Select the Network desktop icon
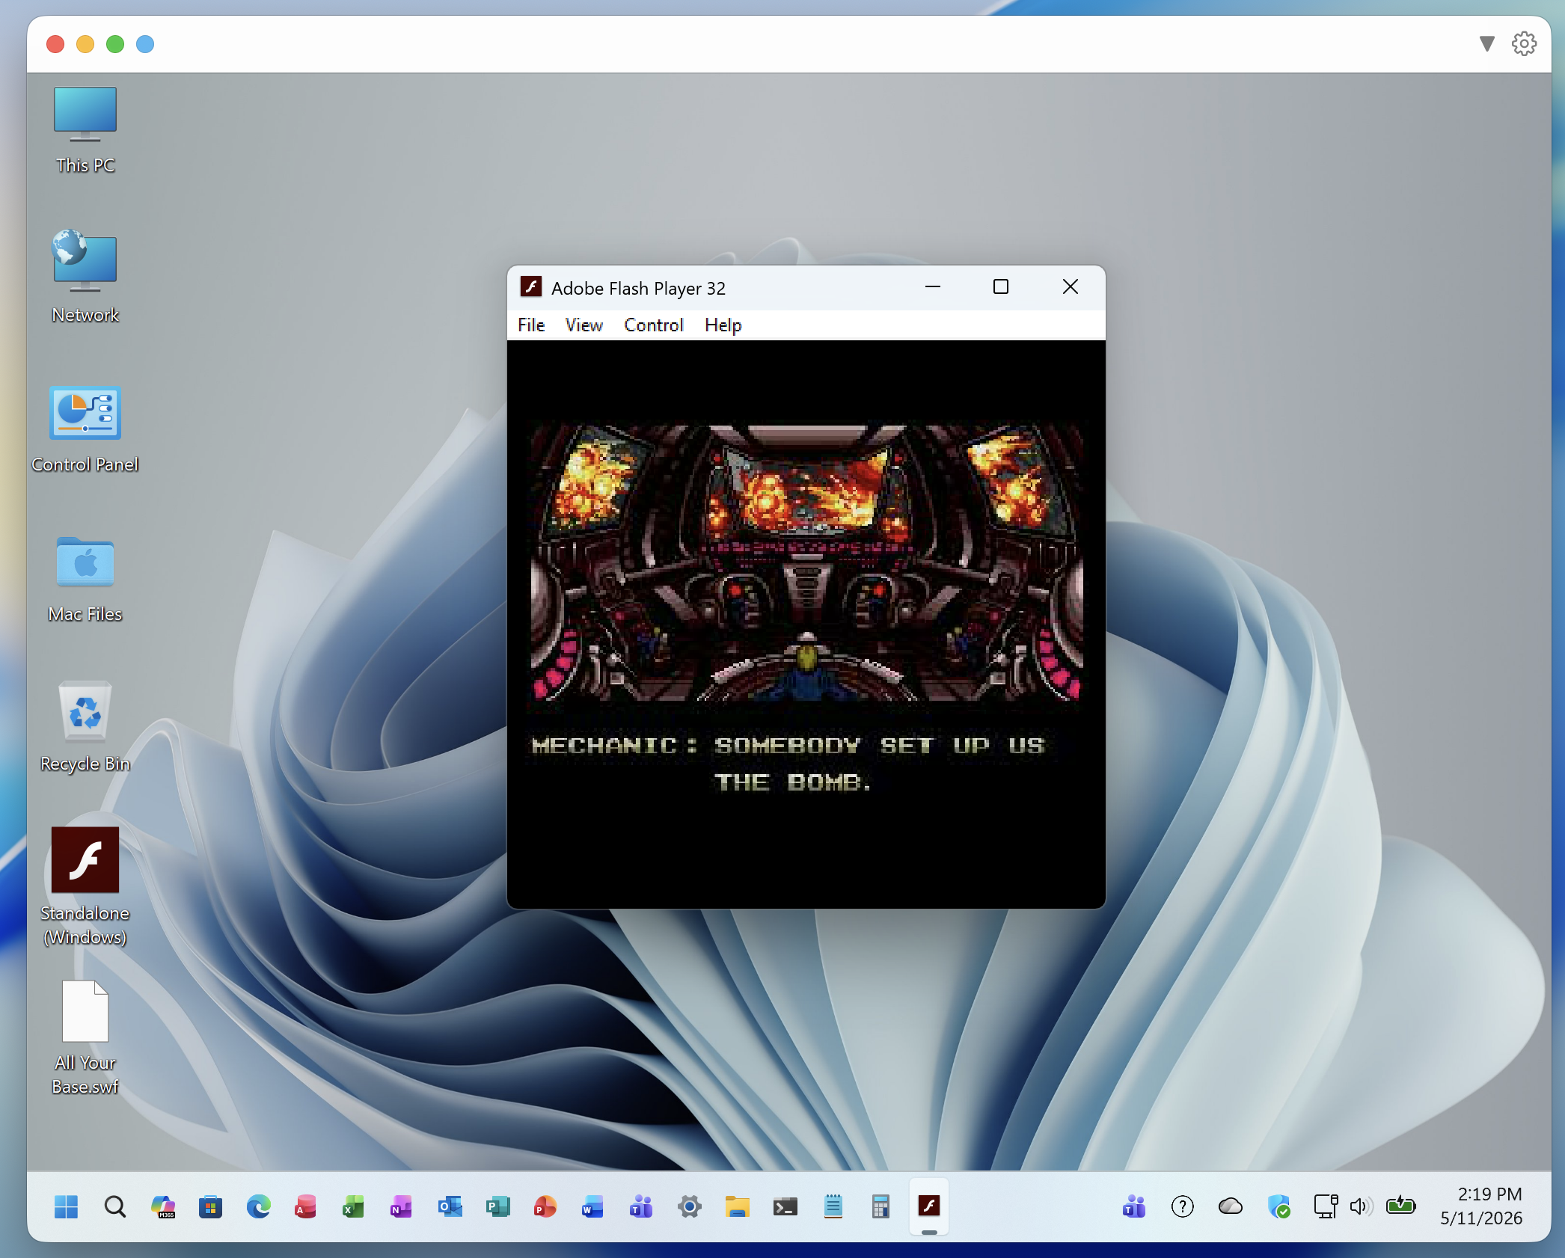This screenshot has width=1565, height=1258. [x=85, y=277]
